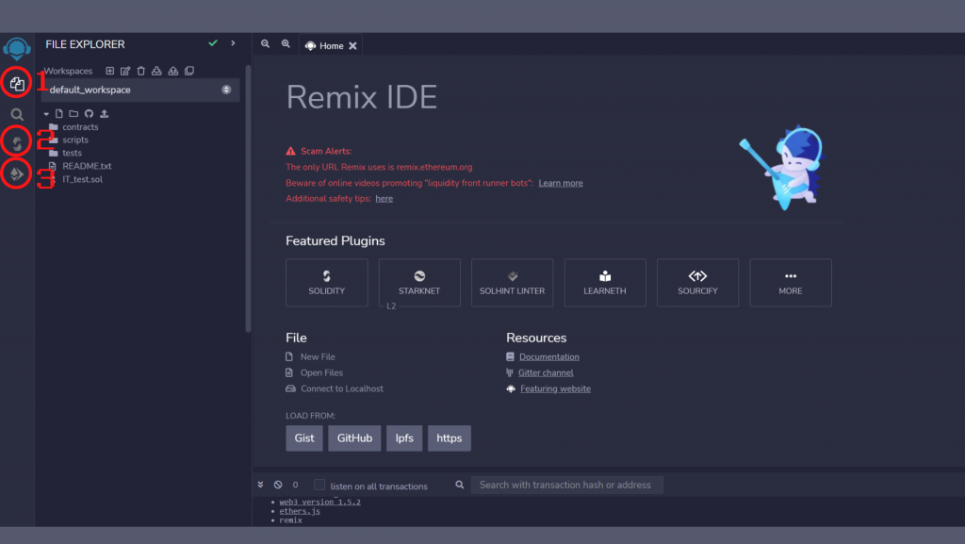Open More featured plugins
The height and width of the screenshot is (544, 965).
[x=791, y=283]
